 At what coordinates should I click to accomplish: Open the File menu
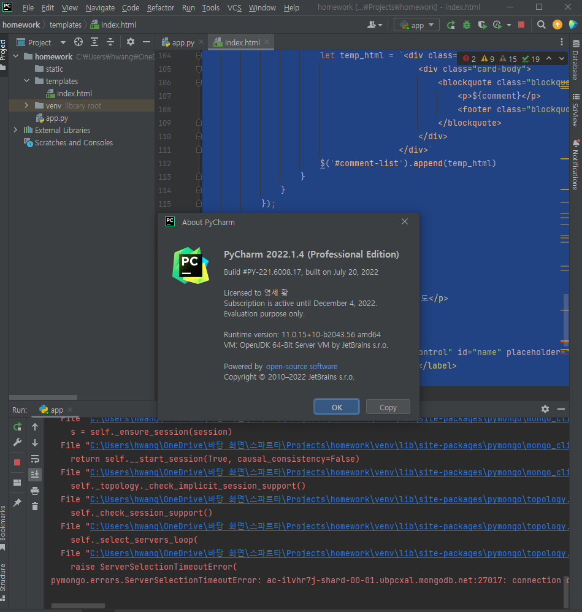coord(28,8)
